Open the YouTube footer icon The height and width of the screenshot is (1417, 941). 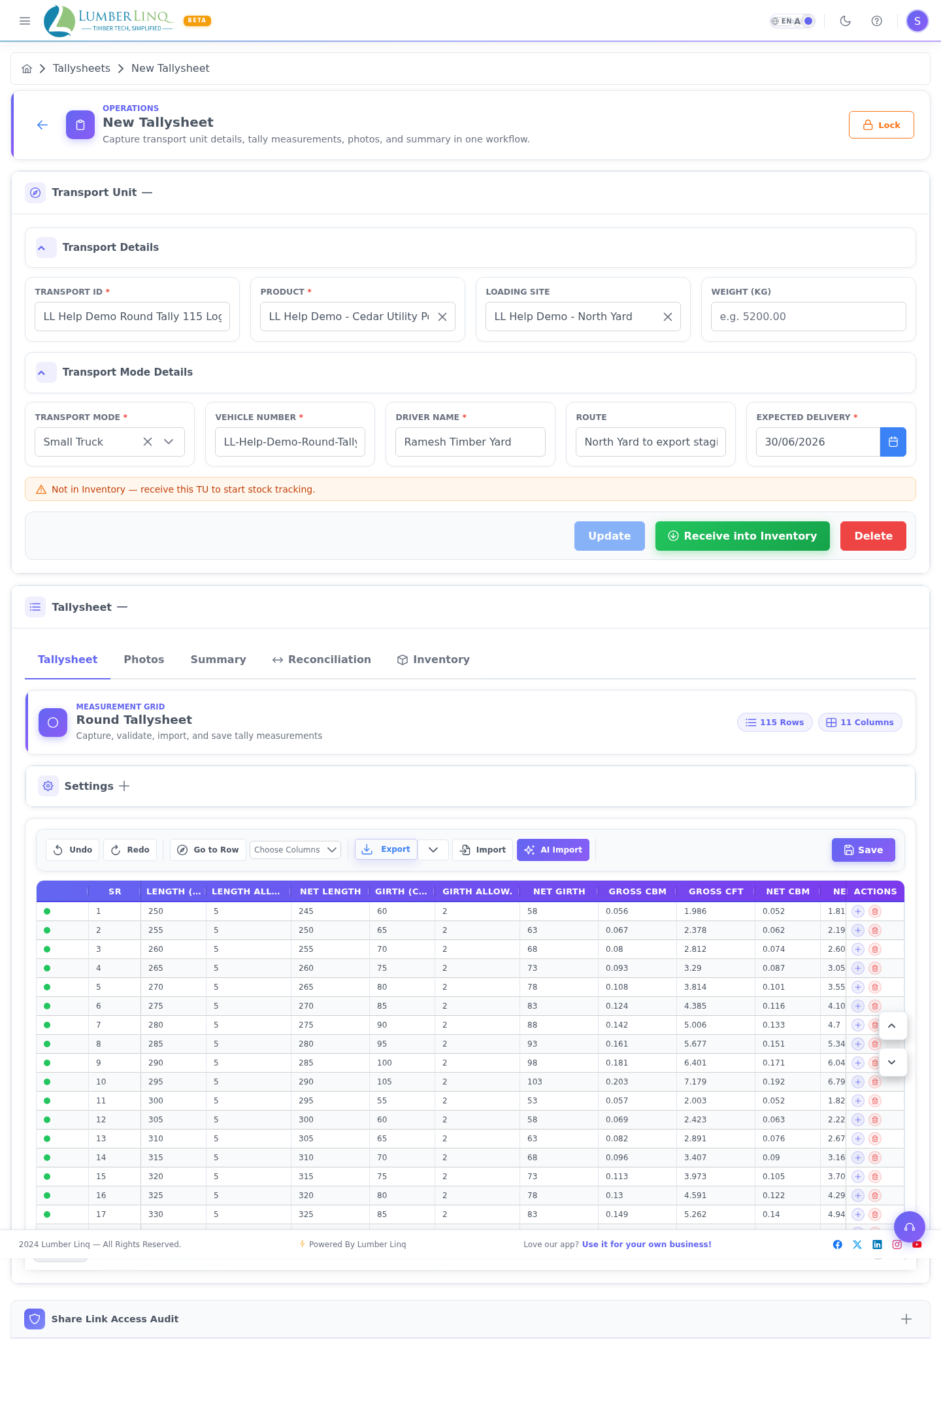point(917,1245)
